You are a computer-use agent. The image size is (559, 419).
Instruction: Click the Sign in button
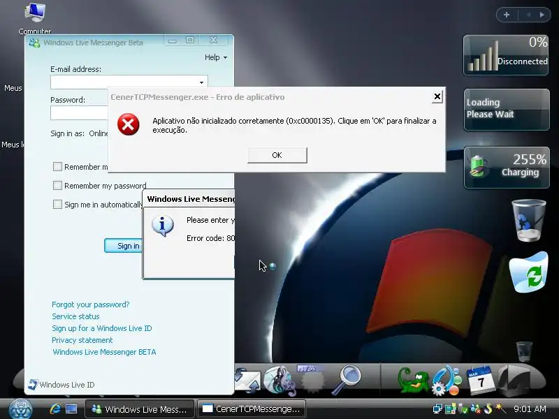click(x=124, y=246)
